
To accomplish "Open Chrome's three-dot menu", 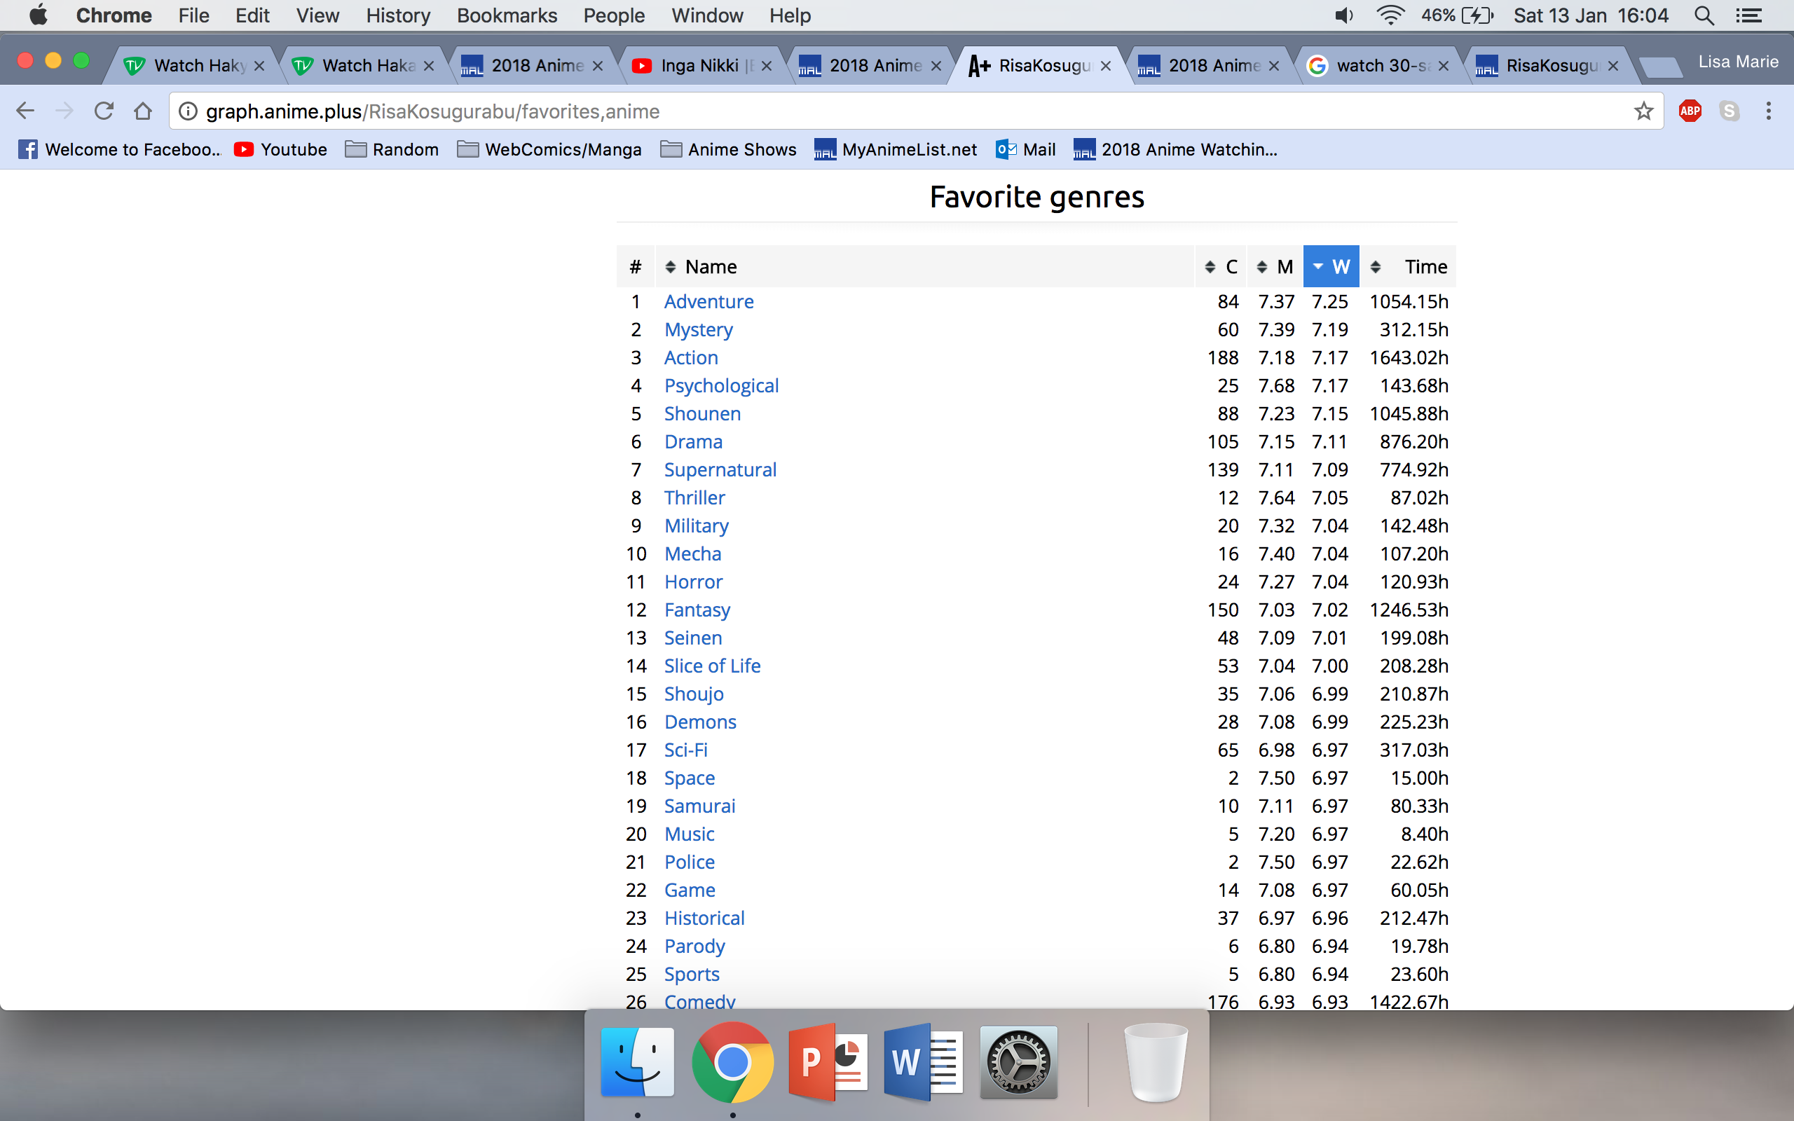I will point(1768,111).
